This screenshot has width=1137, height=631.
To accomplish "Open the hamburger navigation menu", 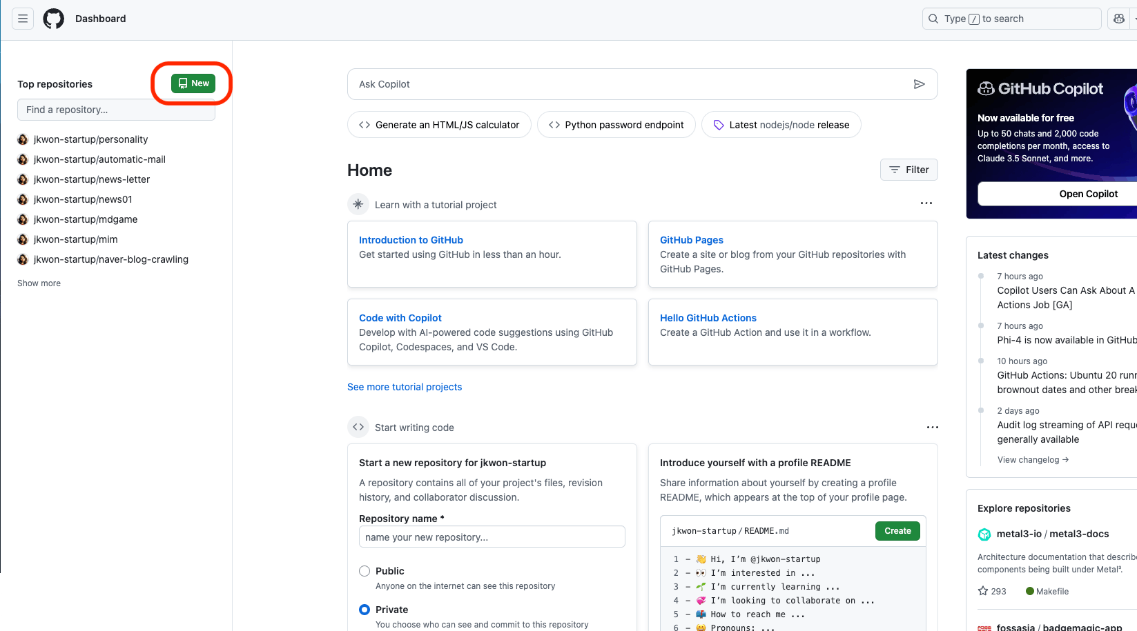I will 23,19.
